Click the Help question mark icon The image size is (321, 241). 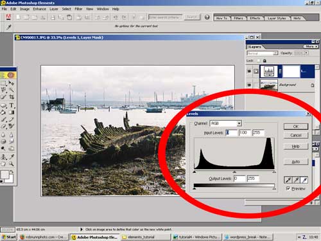207,17
